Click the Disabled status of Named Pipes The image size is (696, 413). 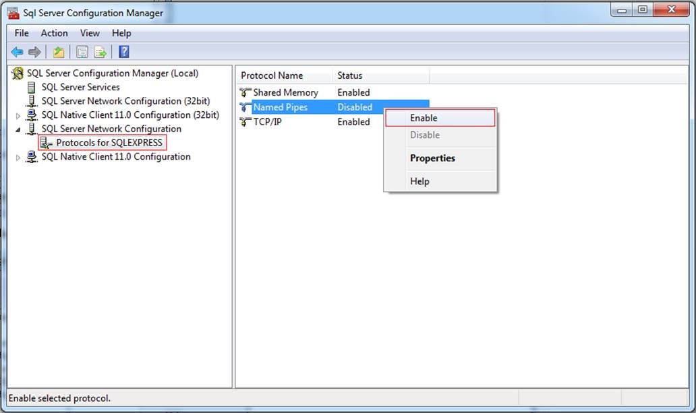355,107
